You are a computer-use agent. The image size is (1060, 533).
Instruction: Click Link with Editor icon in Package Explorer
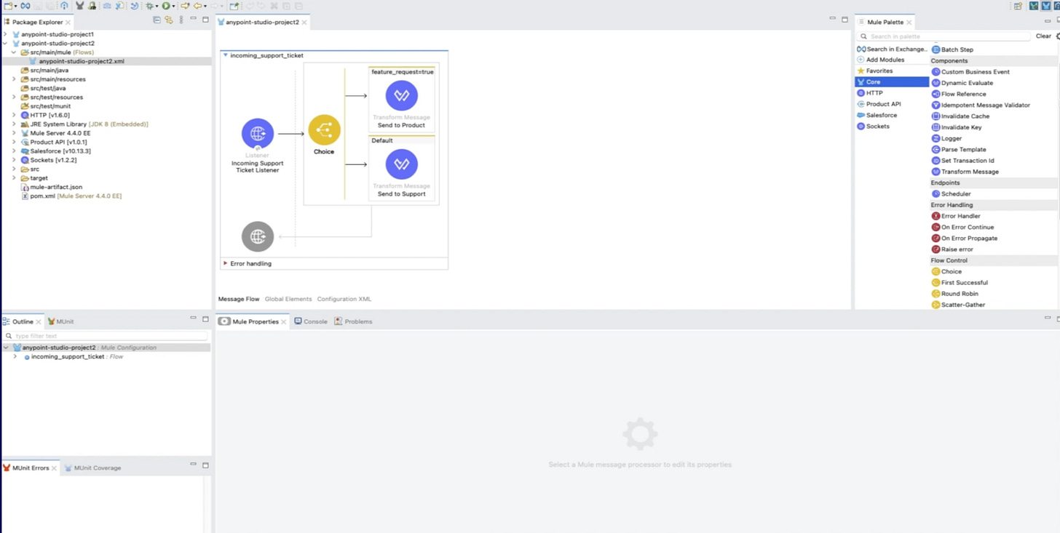169,20
